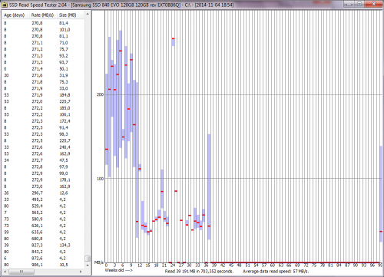Image resolution: width=384 pixels, height=277 pixels.
Task: Select the row with rate 827,3
Action: (43, 246)
